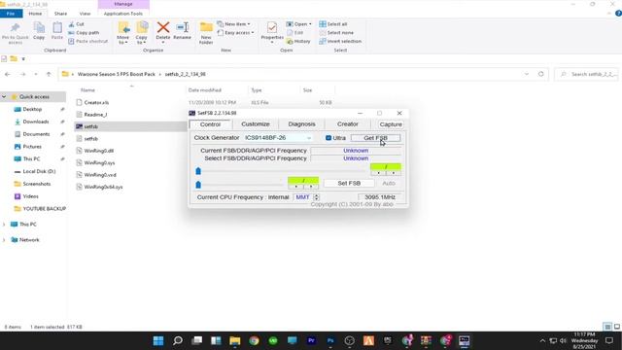This screenshot has height=350, width=622.
Task: Click the upper green frequency box
Action: coord(386,166)
